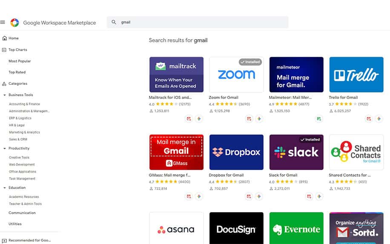Click the Installed badge on Slack
Viewport: 390px width, 244px height.
(x=310, y=140)
